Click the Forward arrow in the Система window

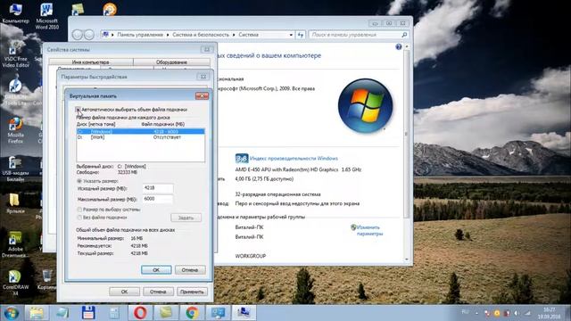(x=89, y=35)
